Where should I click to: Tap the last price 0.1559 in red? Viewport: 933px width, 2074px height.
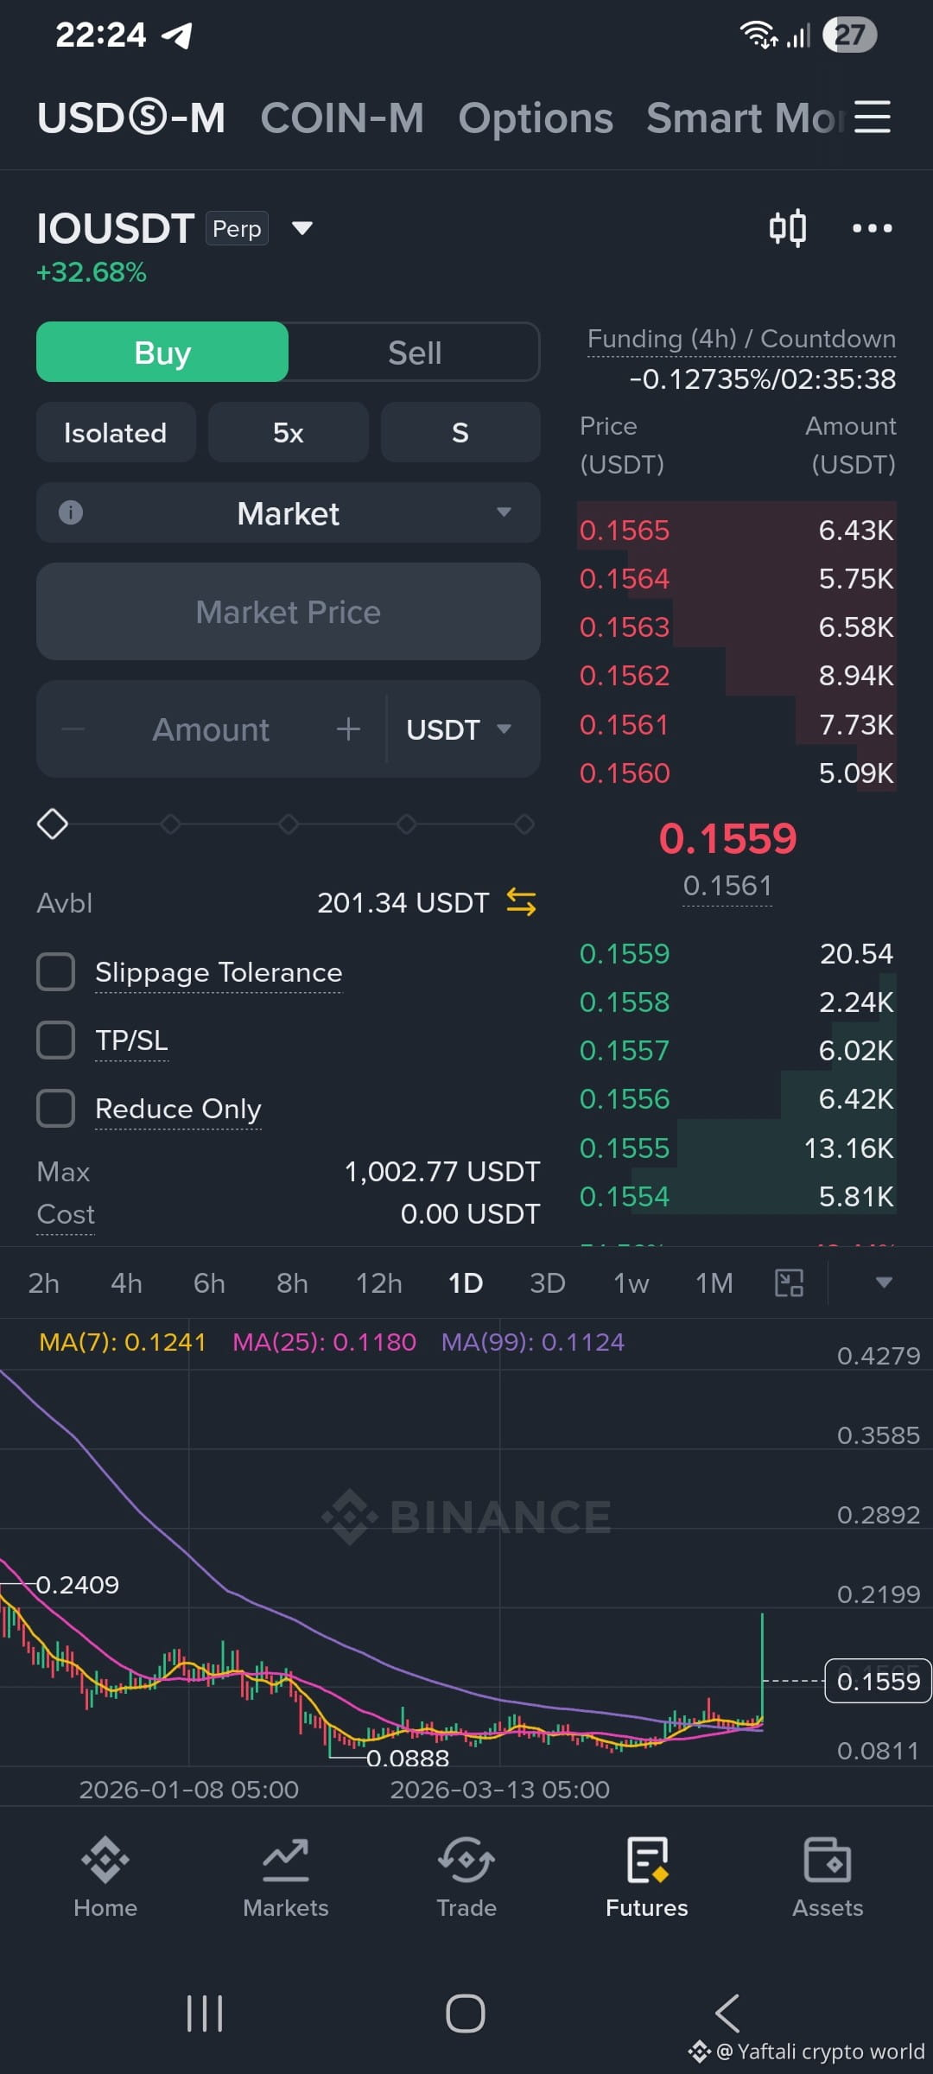[x=728, y=838]
